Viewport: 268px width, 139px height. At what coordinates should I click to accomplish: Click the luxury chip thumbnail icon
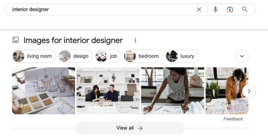coord(172,56)
